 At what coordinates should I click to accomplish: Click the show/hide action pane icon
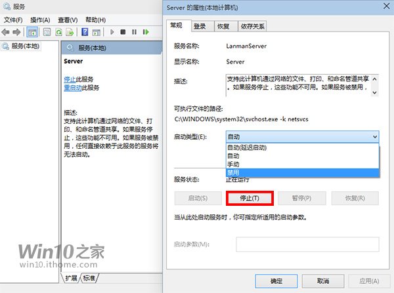coord(97,32)
